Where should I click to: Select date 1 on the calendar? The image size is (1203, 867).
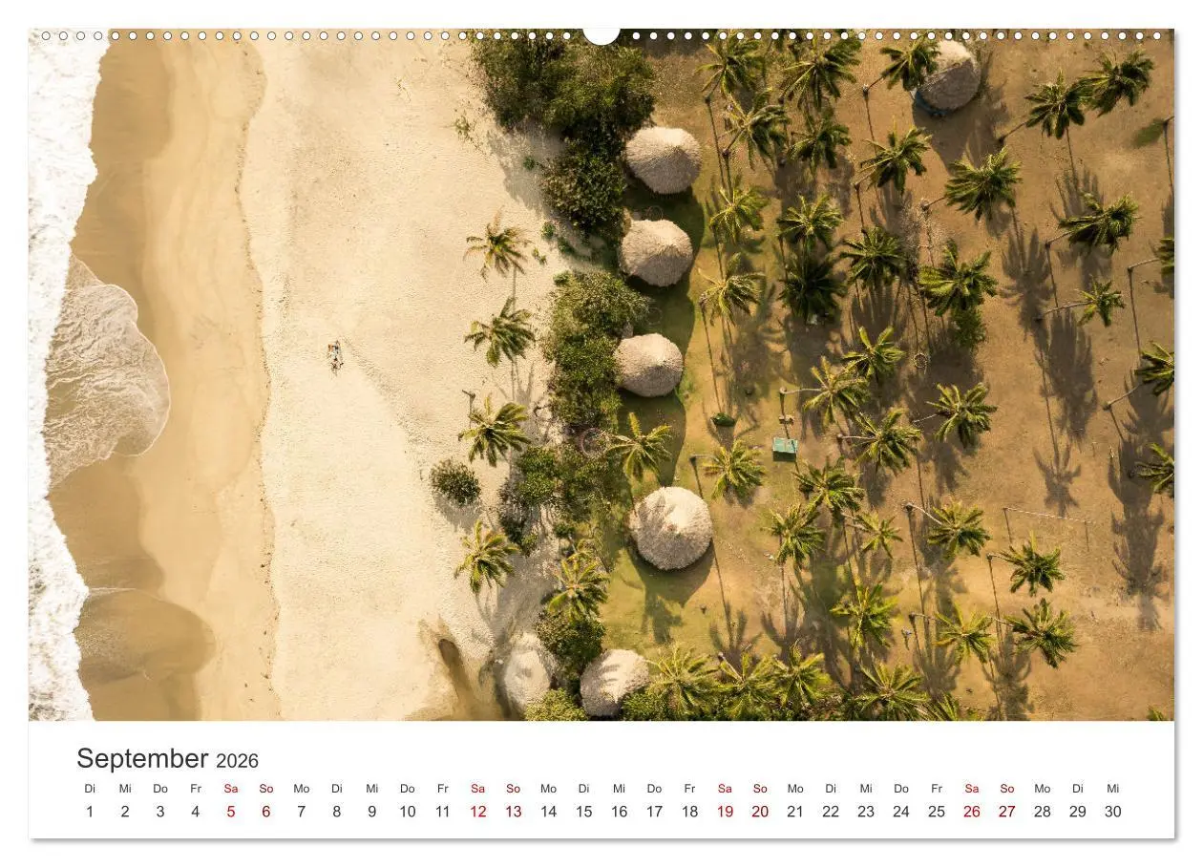click(x=90, y=812)
